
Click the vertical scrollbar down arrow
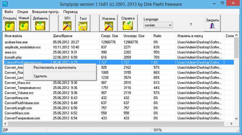[x=237, y=118]
